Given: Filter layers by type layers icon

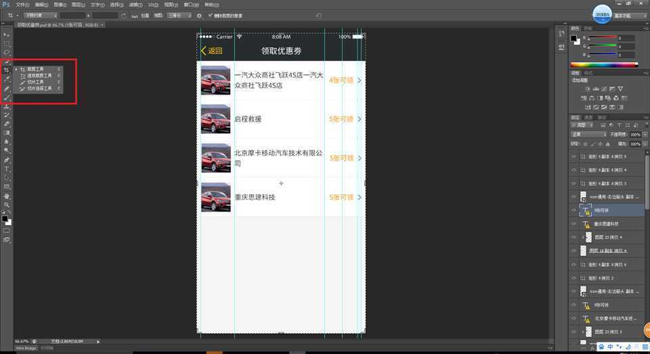Looking at the screenshot, I should pos(620,125).
